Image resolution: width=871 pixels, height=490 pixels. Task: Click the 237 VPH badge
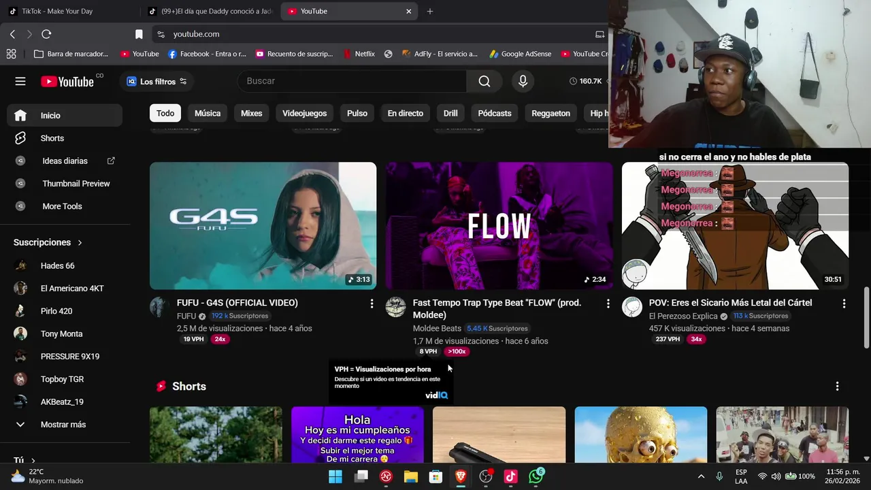668,339
